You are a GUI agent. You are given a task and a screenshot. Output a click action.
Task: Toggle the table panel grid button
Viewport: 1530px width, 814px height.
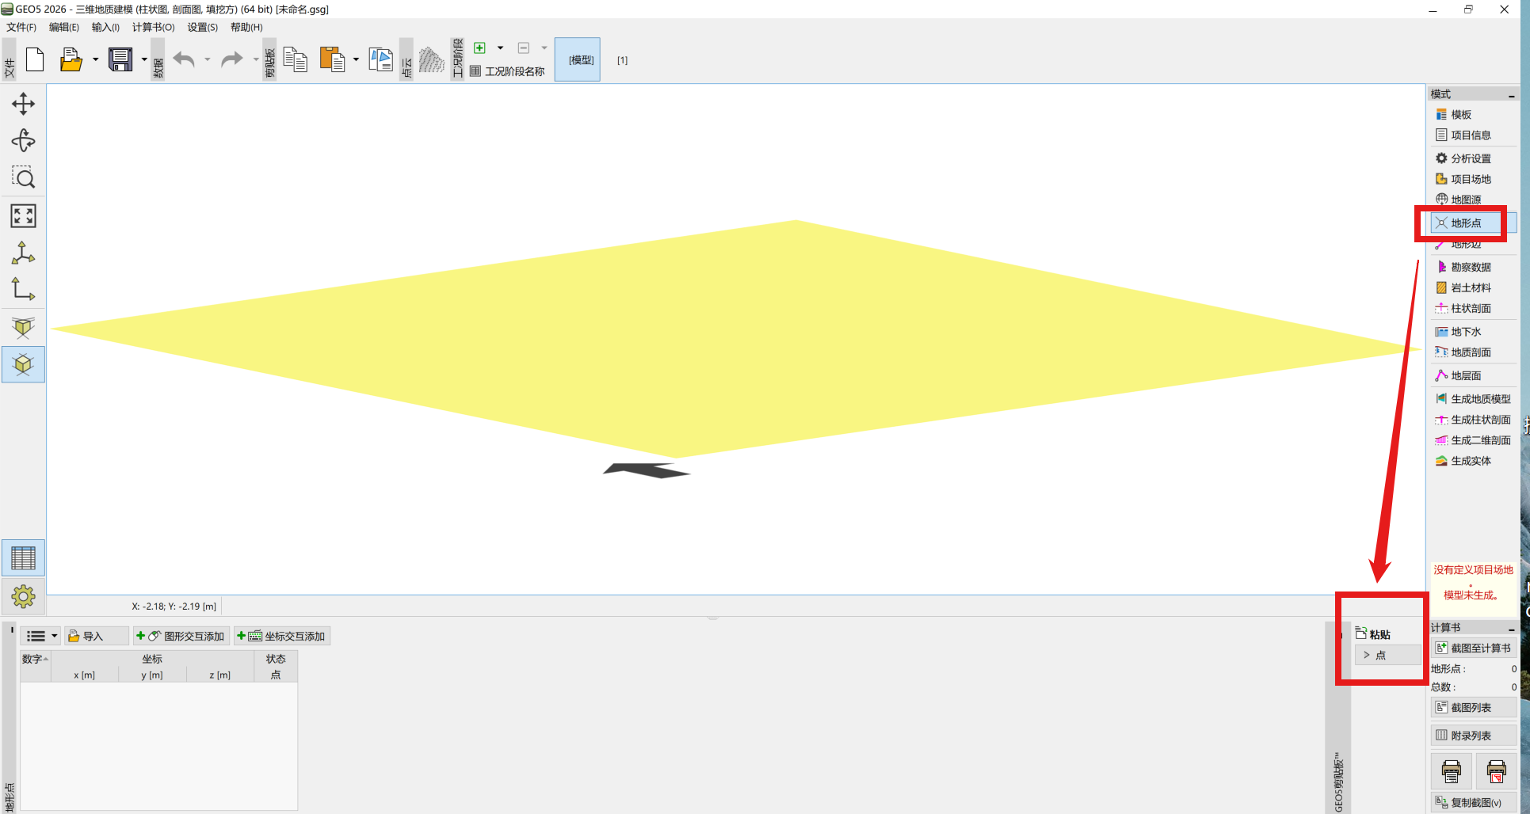[23, 558]
